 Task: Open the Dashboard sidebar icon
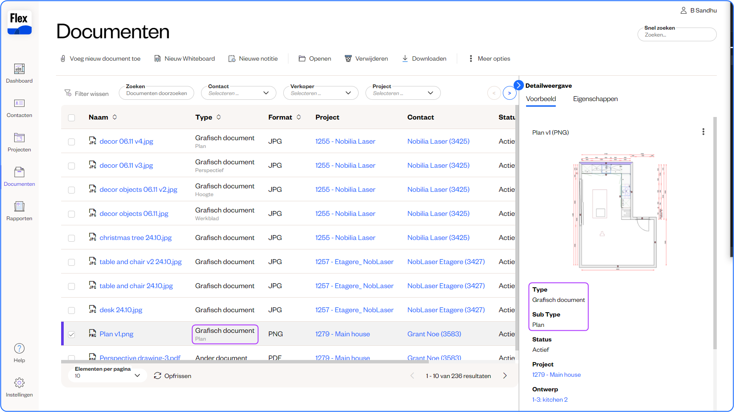pos(19,69)
